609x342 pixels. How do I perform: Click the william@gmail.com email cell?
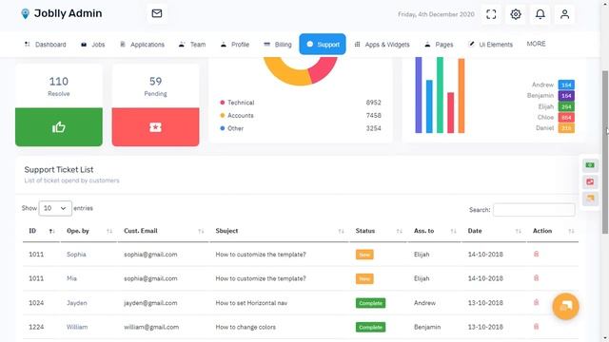151,327
